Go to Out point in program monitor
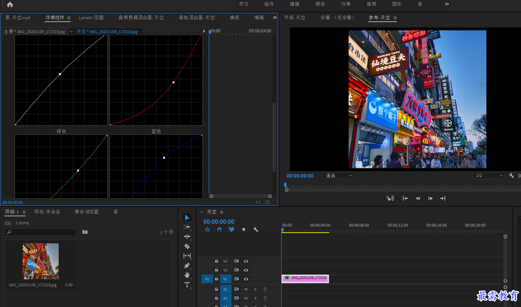This screenshot has height=307, width=521. (443, 199)
